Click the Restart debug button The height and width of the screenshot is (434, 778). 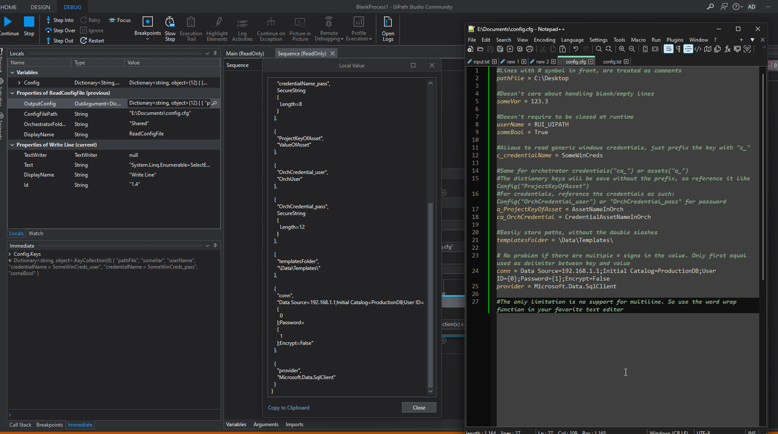tap(92, 41)
